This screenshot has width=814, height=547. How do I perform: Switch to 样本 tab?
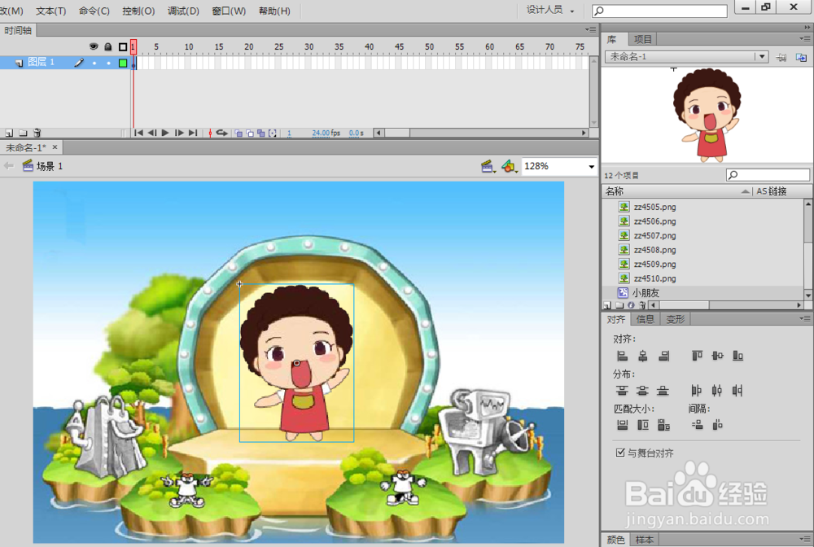tap(644, 540)
